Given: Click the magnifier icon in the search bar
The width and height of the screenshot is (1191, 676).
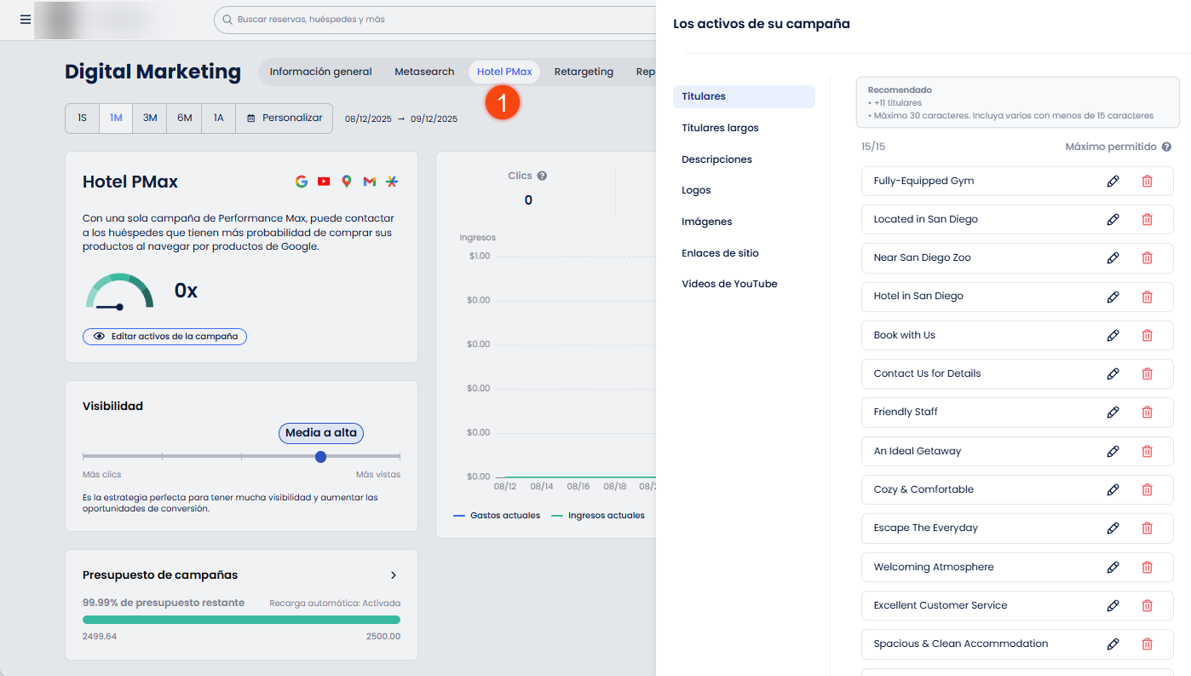Looking at the screenshot, I should coord(227,19).
